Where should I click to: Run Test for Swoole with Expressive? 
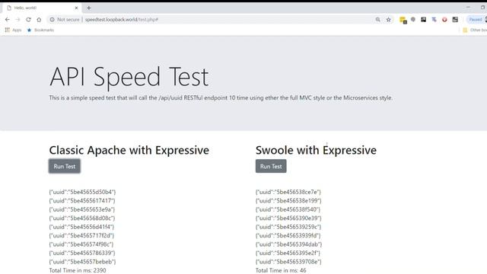point(271,166)
